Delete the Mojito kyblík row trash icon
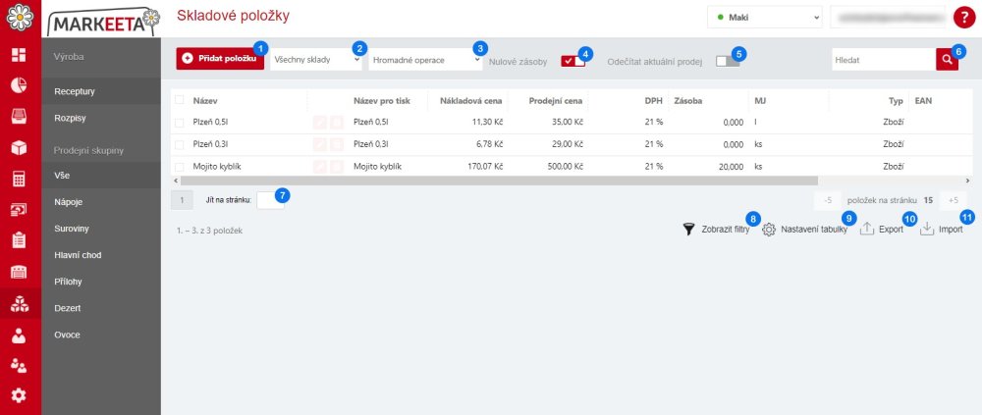Viewport: 982px width, 415px height. point(336,167)
